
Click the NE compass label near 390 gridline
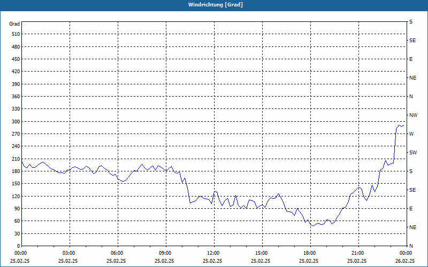tap(412, 78)
